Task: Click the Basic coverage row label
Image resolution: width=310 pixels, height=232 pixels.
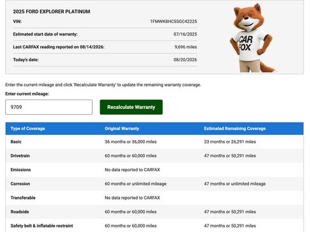Action: 16,142
